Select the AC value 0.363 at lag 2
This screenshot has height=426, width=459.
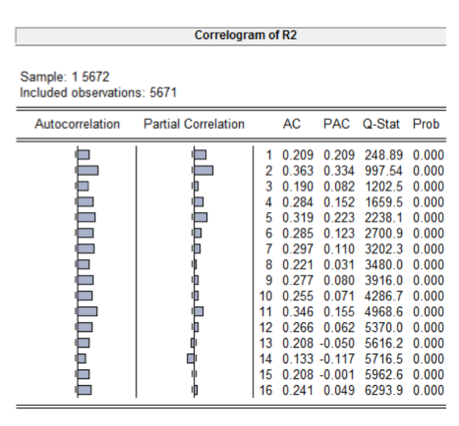(298, 170)
